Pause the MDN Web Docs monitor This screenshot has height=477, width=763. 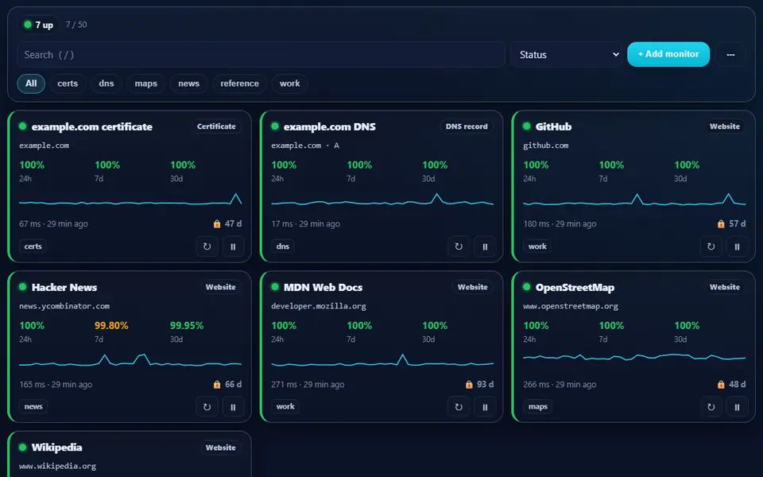pos(485,407)
